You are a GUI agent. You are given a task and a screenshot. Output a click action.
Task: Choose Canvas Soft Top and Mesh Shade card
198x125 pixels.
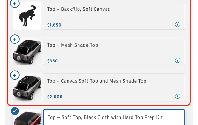coord(114,87)
